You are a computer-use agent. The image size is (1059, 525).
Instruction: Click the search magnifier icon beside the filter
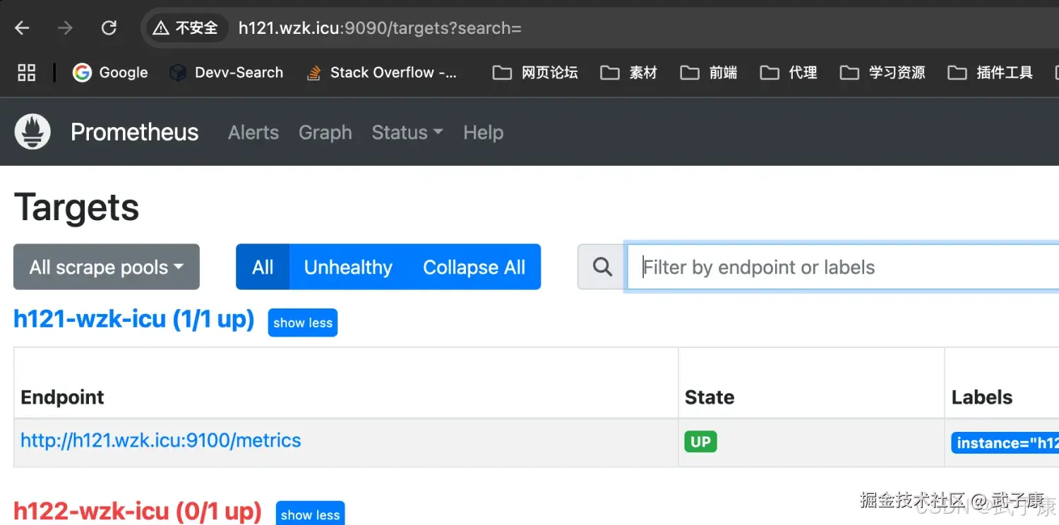coord(601,267)
